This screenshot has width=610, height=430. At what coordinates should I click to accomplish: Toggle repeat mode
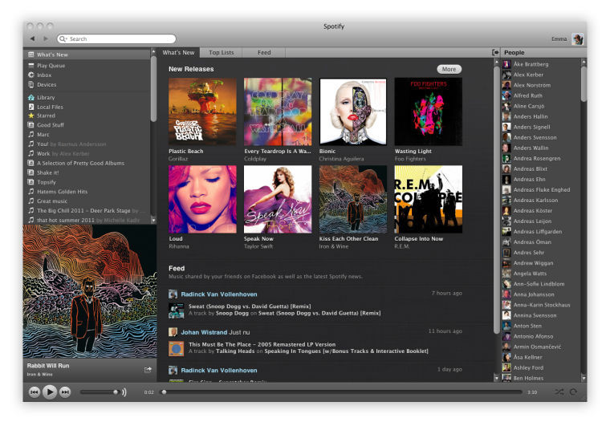[573, 392]
